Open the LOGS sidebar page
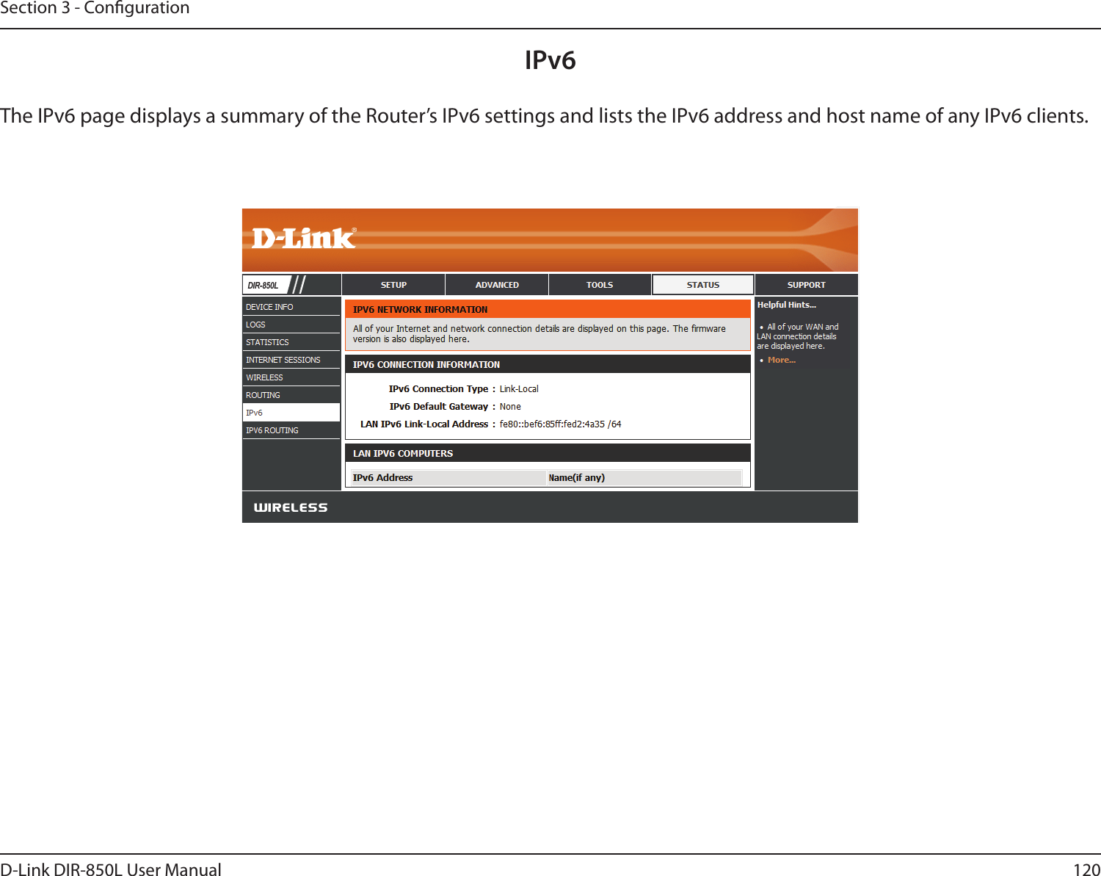 pyautogui.click(x=291, y=325)
